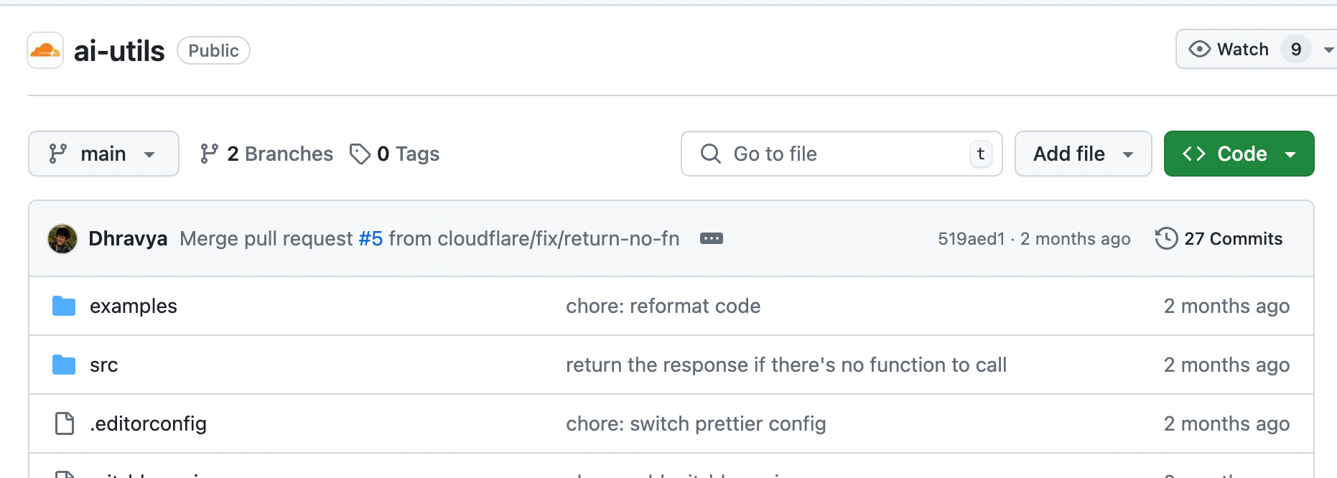This screenshot has height=478, width=1337.
Task: Click the src folder icon
Action: [x=64, y=365]
